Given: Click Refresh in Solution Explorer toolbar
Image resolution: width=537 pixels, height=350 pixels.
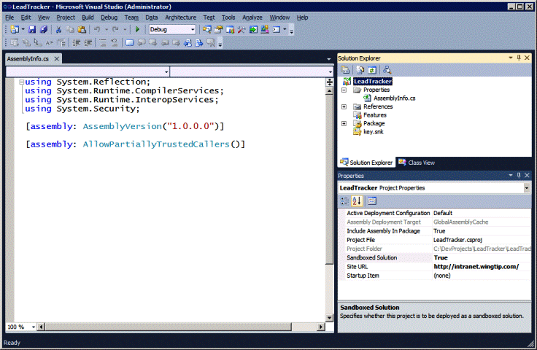Looking at the screenshot, I should coord(371,70).
